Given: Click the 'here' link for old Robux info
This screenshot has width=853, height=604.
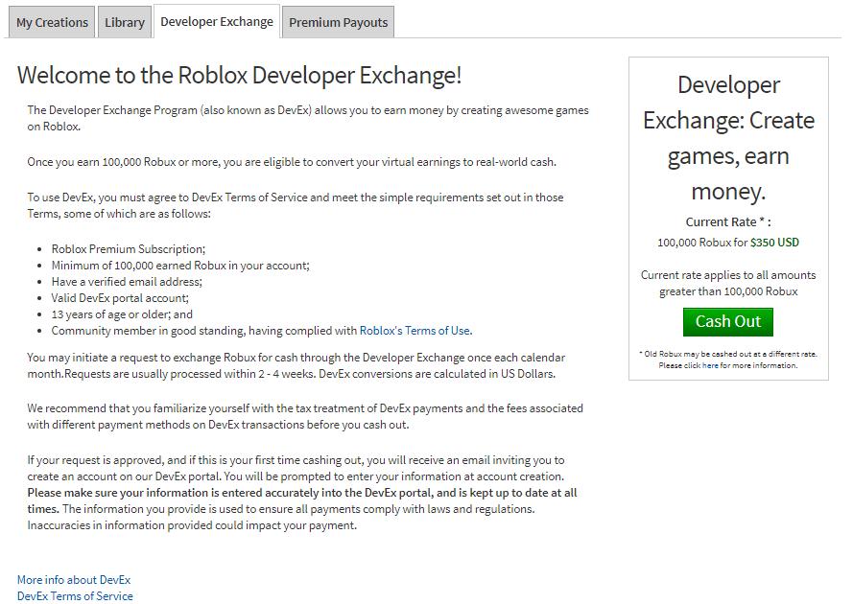Looking at the screenshot, I should (710, 365).
